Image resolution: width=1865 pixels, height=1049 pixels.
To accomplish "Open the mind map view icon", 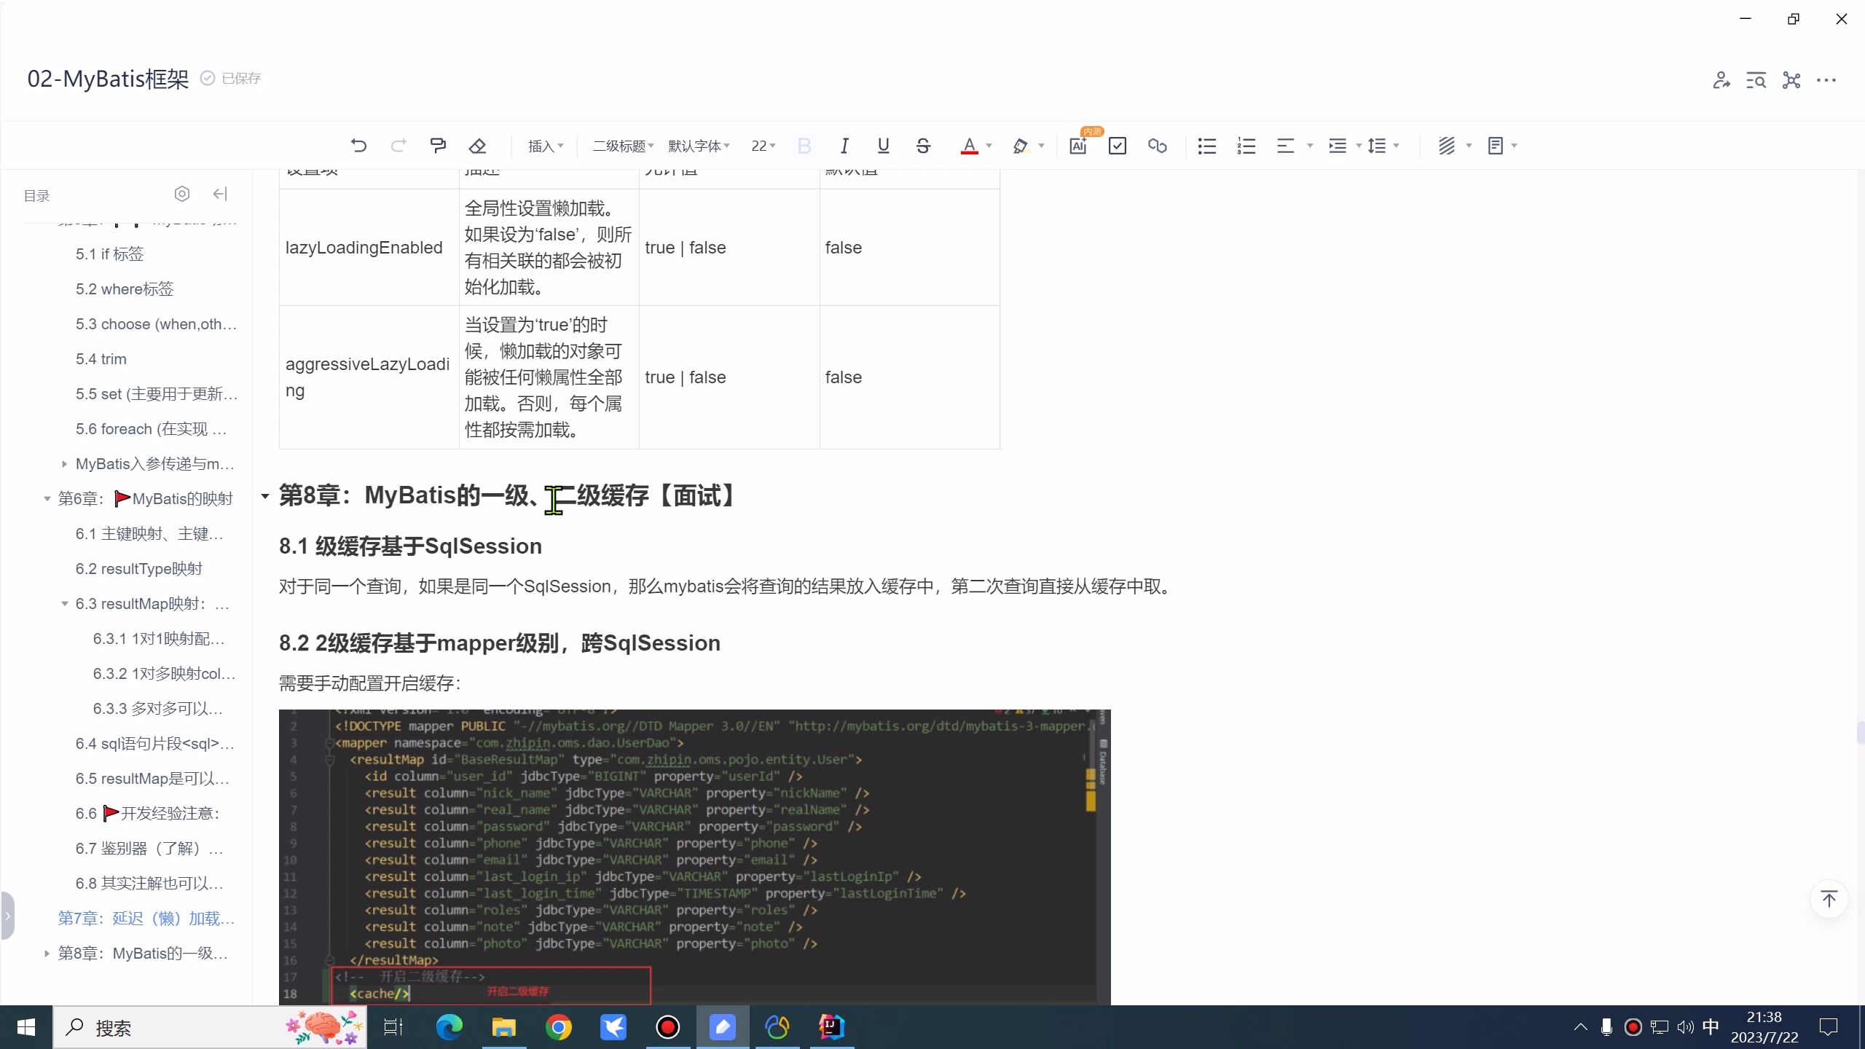I will [x=1791, y=80].
